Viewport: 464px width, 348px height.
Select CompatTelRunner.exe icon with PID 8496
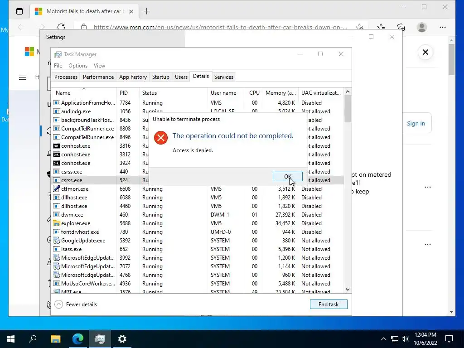click(57, 137)
